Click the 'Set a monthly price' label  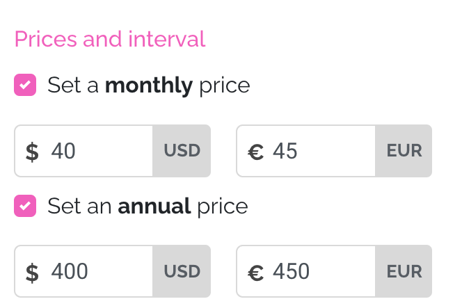click(149, 86)
